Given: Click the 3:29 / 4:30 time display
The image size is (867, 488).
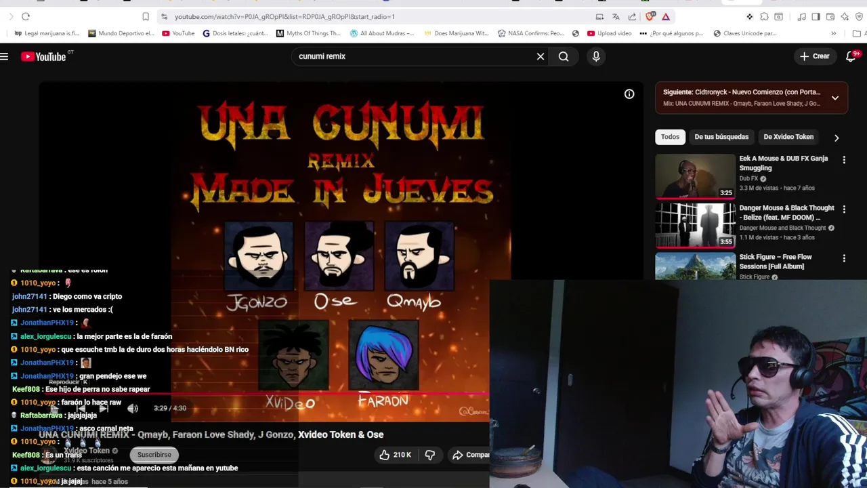Looking at the screenshot, I should [x=170, y=408].
